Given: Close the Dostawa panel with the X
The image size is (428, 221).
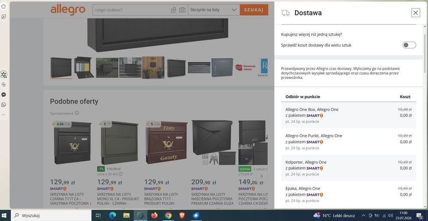Looking at the screenshot, I should [416, 12].
